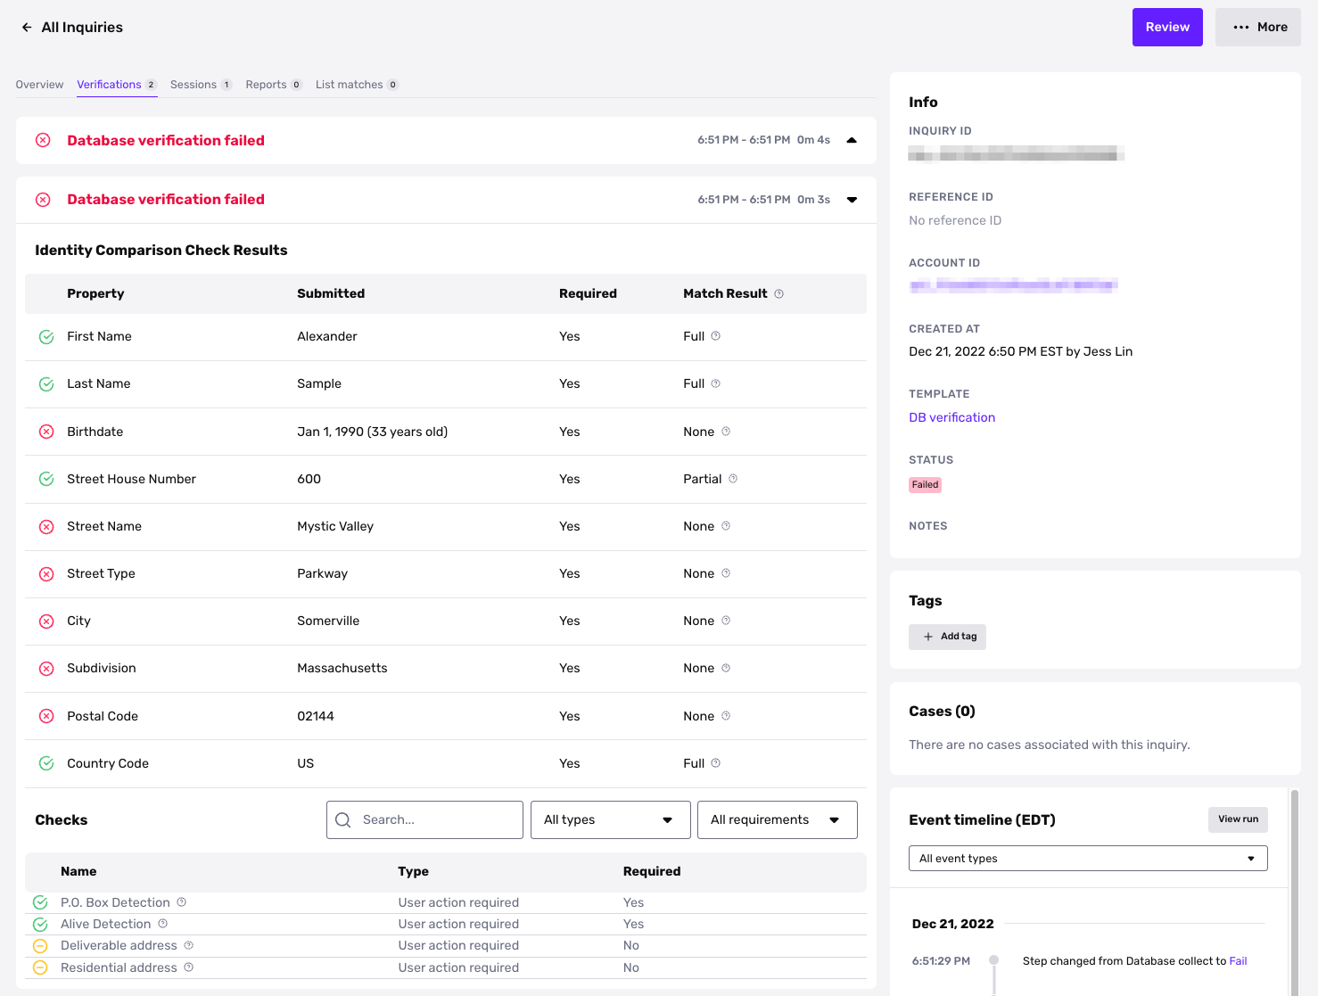Expand the first Database verification failed panel
This screenshot has height=996, width=1318.
click(x=852, y=140)
